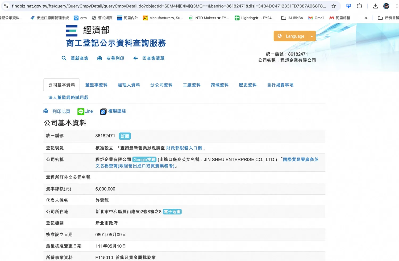Click the printer icon for 友善列印
This screenshot has width=399, height=261.
coord(100,58)
